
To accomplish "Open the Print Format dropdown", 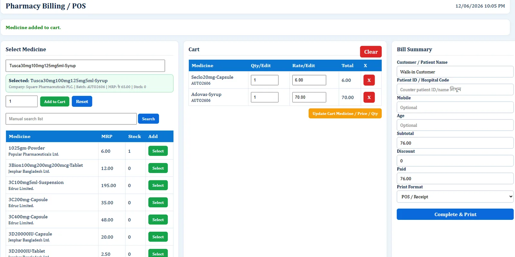I will pyautogui.click(x=455, y=197).
